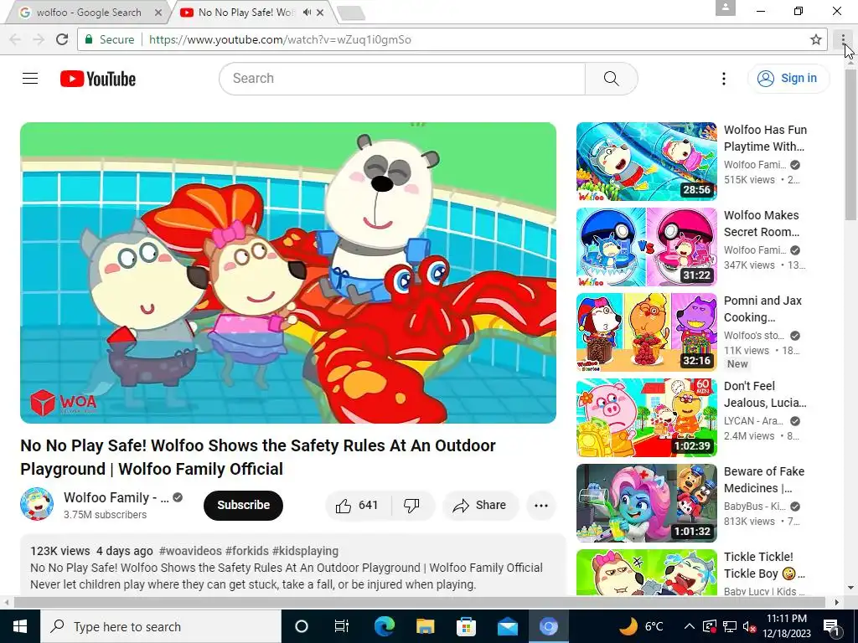The width and height of the screenshot is (858, 643).
Task: Reload the page
Action: pyautogui.click(x=62, y=39)
